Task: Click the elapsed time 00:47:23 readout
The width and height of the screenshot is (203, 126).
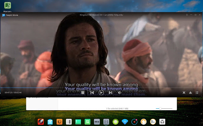Action: click(x=9, y=92)
